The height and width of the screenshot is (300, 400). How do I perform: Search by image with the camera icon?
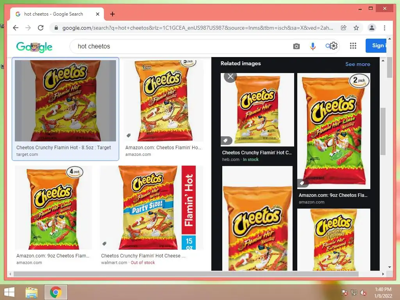pos(296,46)
